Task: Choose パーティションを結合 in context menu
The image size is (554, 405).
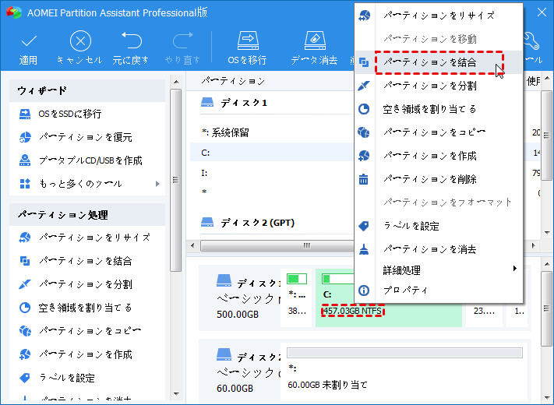Action: [x=439, y=62]
